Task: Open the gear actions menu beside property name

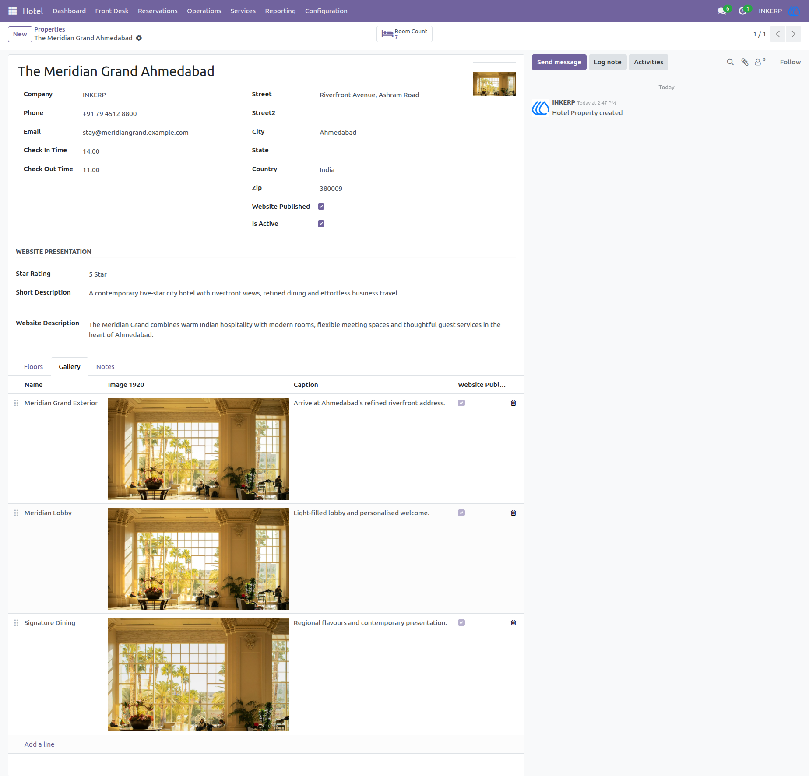Action: (139, 38)
